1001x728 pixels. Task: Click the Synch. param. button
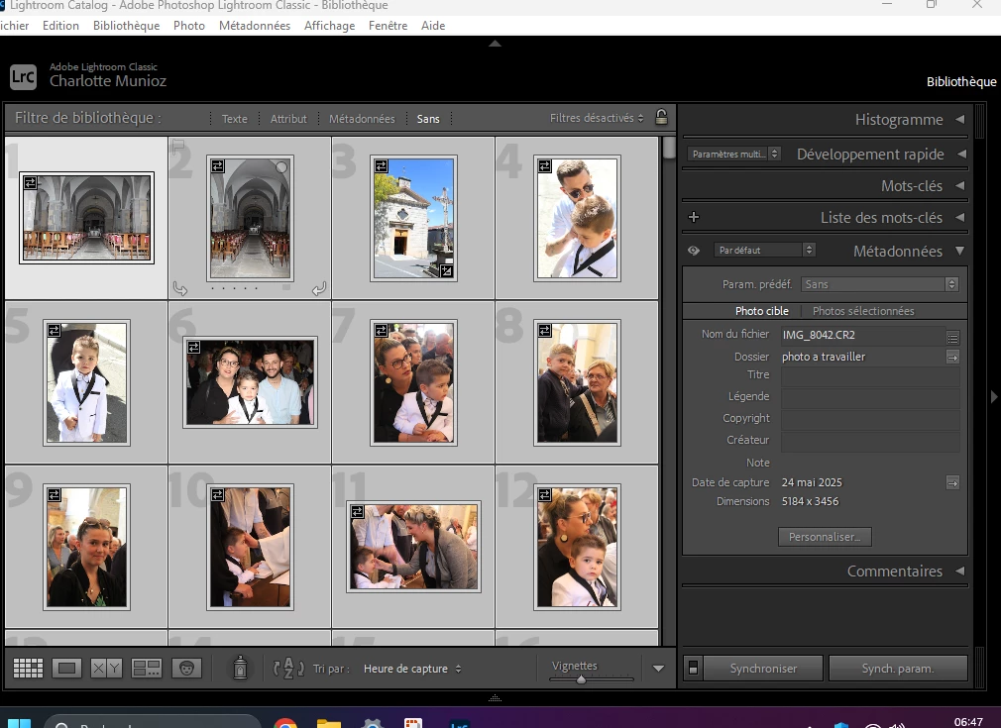pos(898,668)
